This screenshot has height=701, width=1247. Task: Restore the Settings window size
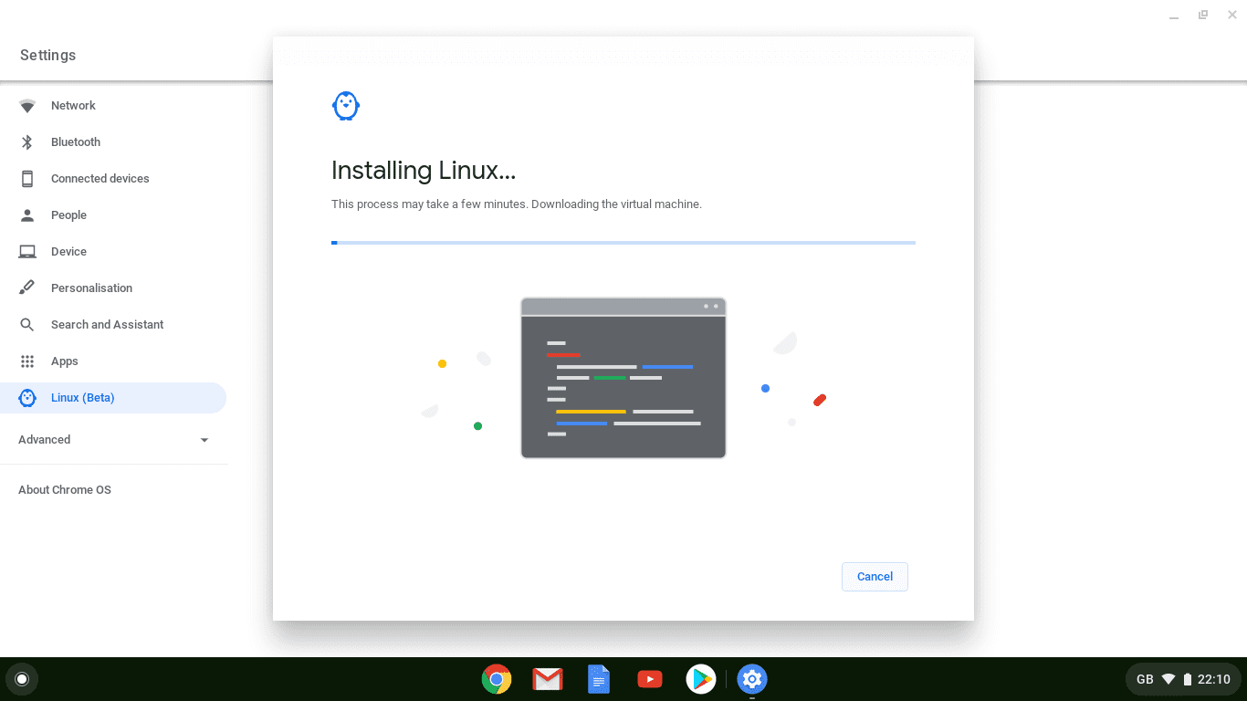point(1203,15)
